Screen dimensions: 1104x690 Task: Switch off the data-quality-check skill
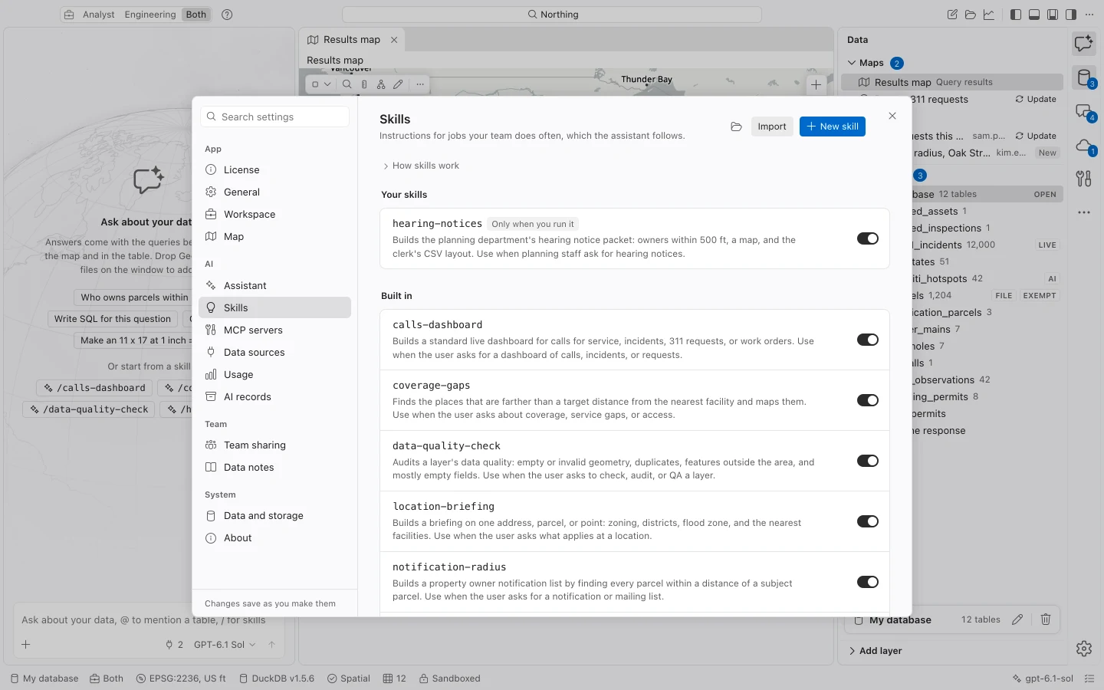(x=868, y=461)
